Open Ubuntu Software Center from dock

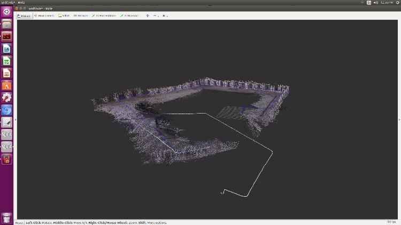click(x=7, y=86)
